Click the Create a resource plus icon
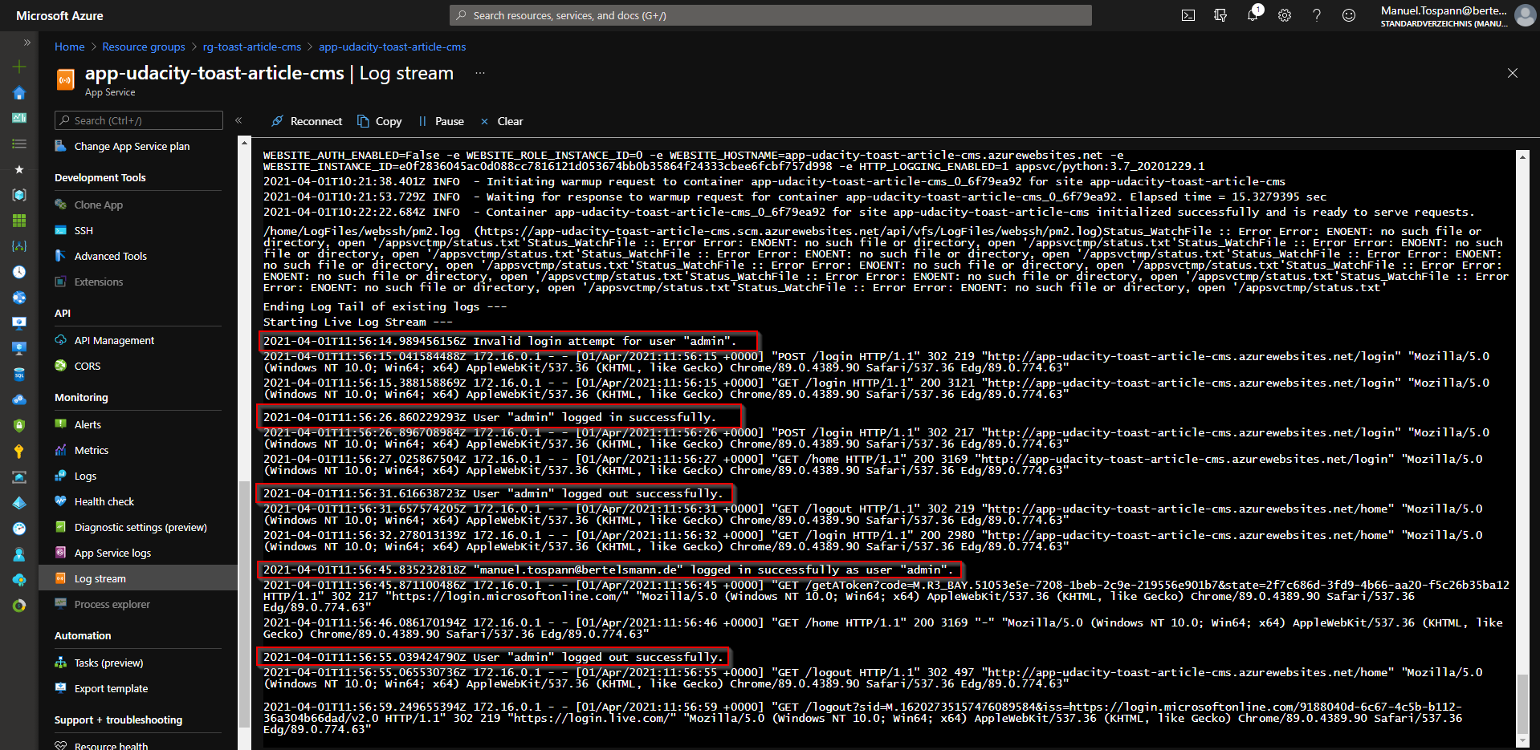The height and width of the screenshot is (750, 1540). [19, 67]
